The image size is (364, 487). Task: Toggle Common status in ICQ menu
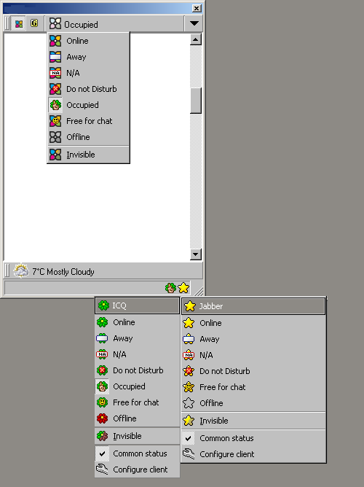[x=137, y=453]
